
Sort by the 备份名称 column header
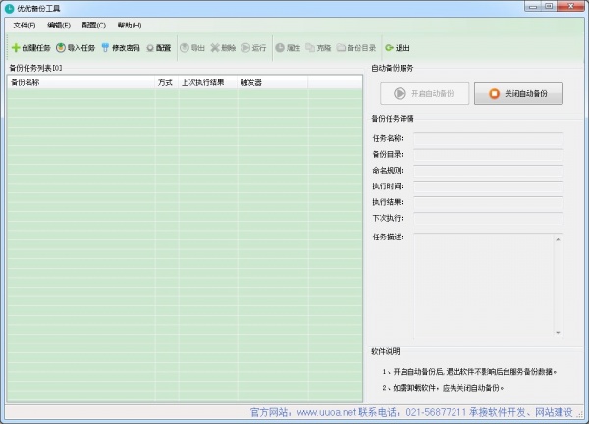tap(80, 82)
